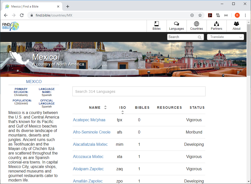Click the Search 314 Languages field
The height and width of the screenshot is (184, 251).
pos(139,91)
